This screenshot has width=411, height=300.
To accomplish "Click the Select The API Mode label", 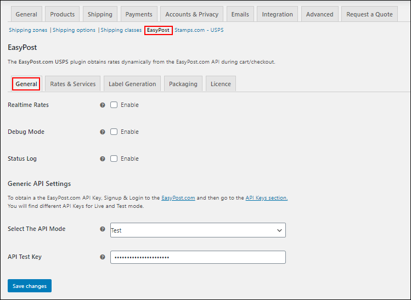I will (36, 229).
